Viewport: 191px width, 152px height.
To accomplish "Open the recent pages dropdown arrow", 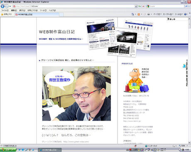I will [10, 6].
